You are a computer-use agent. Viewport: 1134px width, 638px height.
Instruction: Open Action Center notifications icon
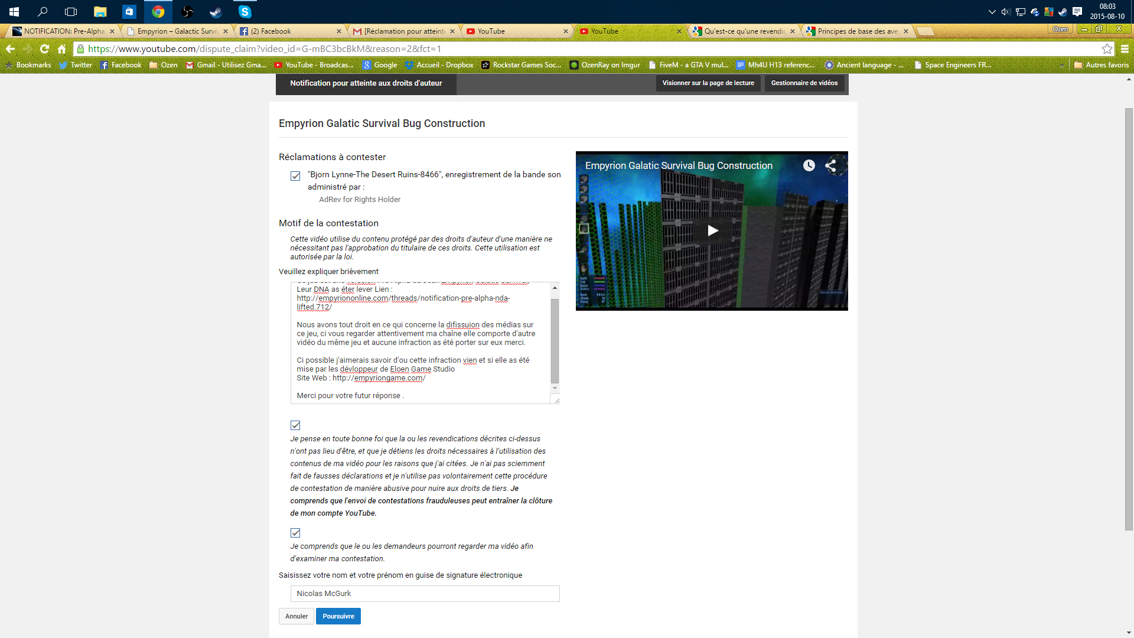click(1077, 12)
